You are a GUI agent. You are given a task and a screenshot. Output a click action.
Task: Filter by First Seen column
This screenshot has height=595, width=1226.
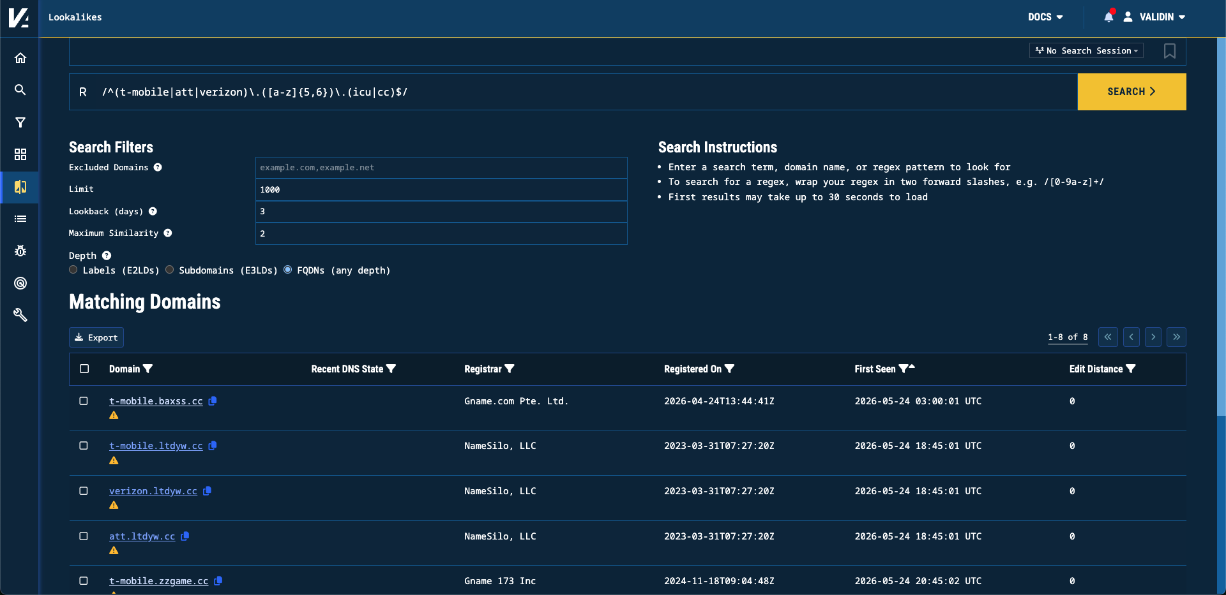[904, 369]
